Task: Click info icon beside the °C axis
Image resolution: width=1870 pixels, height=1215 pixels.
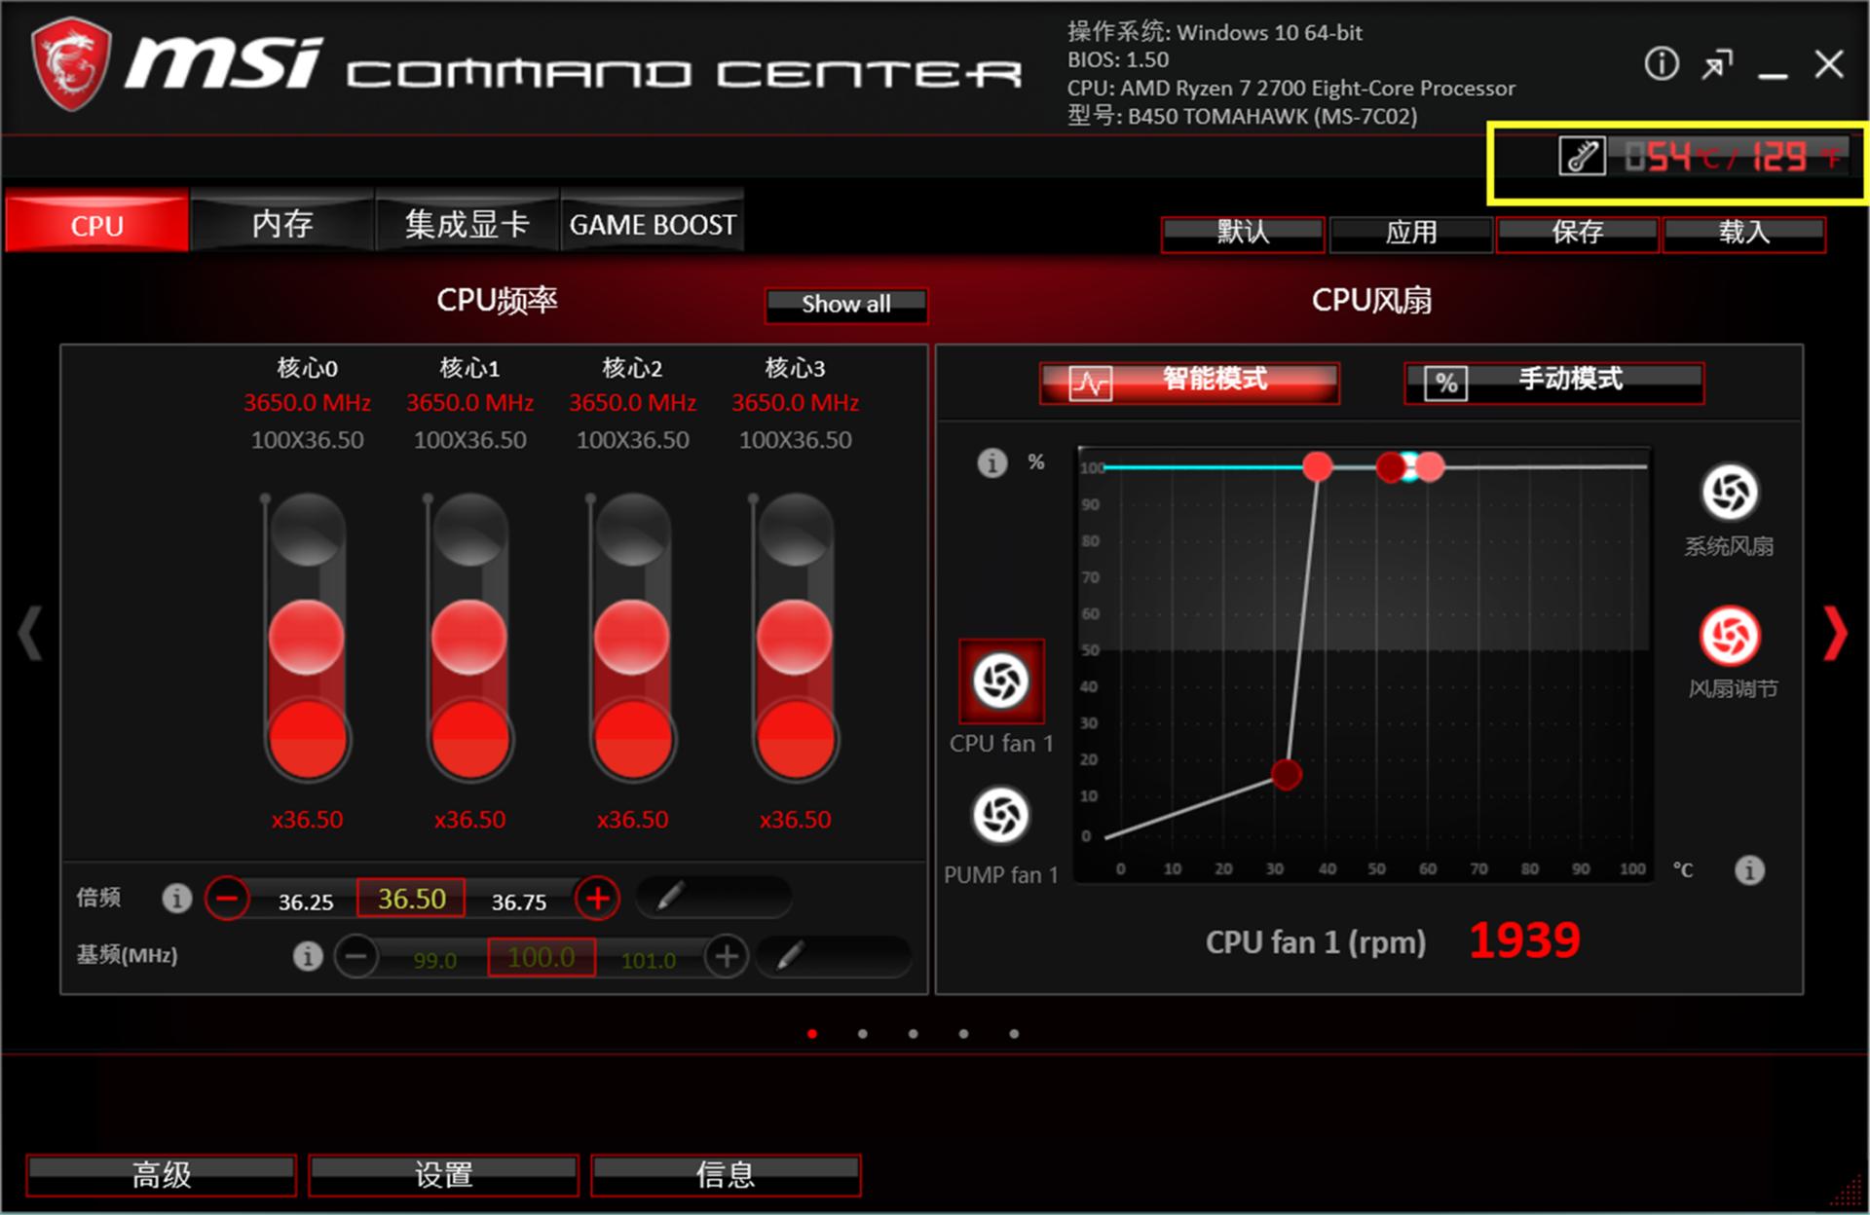Action: point(1749,869)
